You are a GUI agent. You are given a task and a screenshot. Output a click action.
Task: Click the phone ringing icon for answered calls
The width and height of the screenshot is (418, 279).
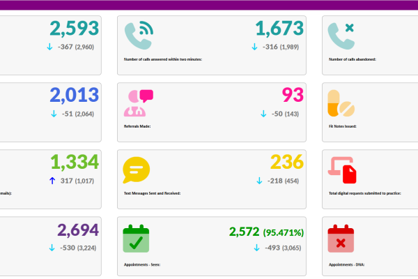coord(139,37)
